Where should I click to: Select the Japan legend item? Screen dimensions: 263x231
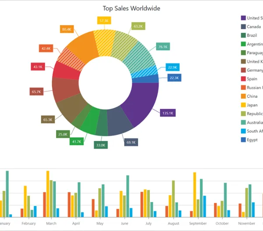tap(249, 105)
